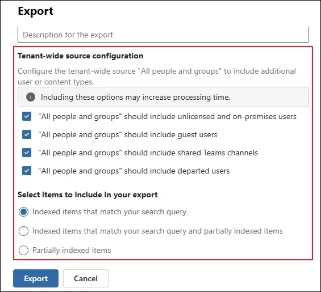Click the info icon in processing time notice
The width and height of the screenshot is (321, 292).
pyautogui.click(x=31, y=97)
